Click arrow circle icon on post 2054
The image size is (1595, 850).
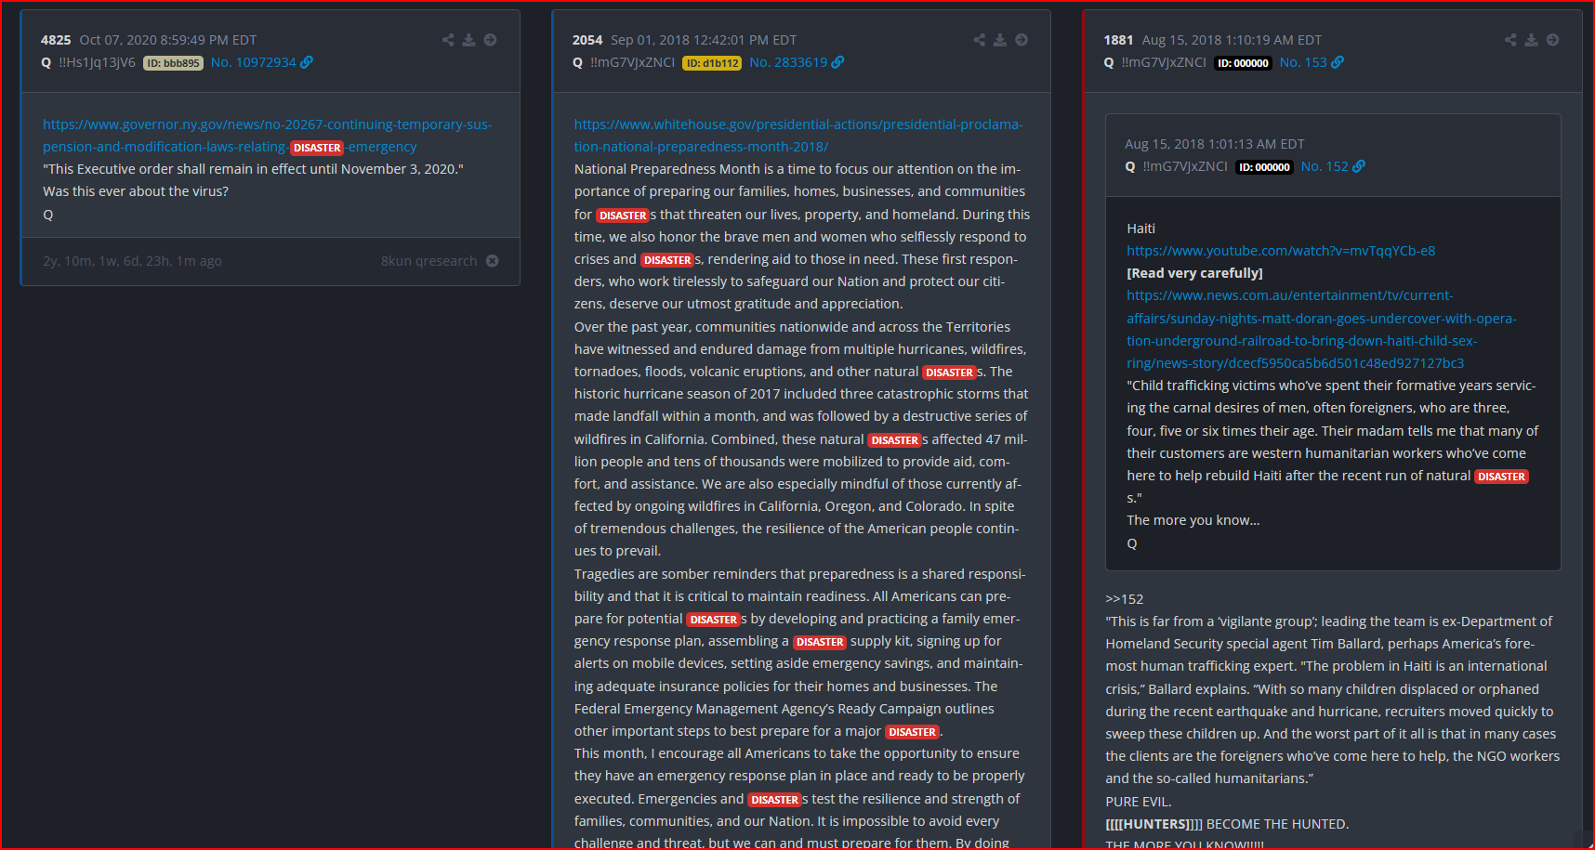pos(1022,40)
